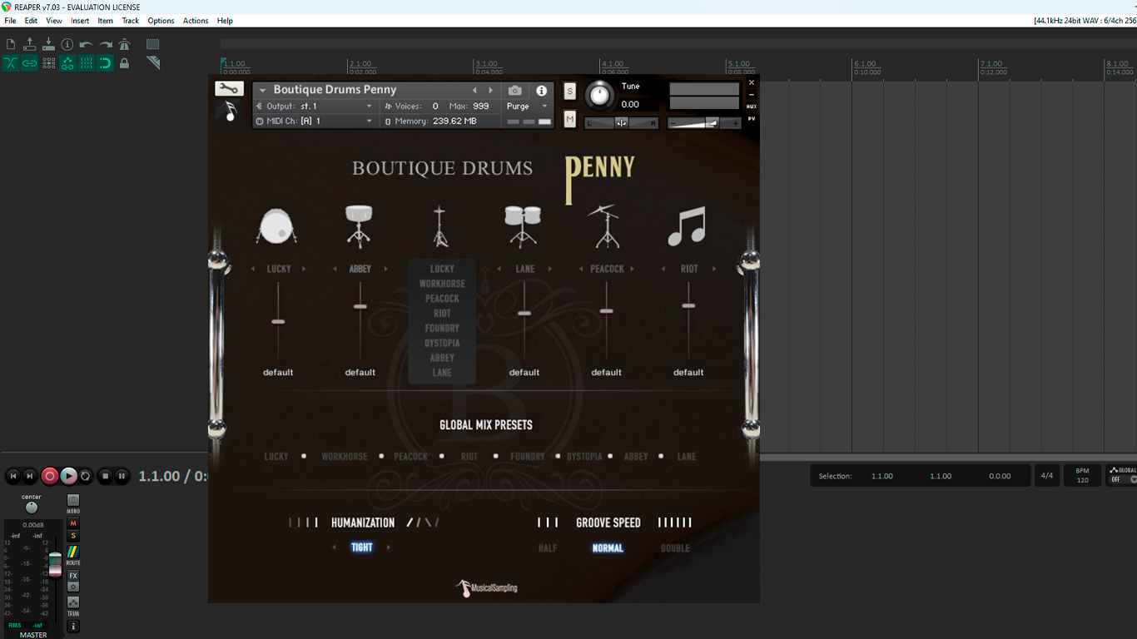
Task: Click the Save Project download-arrow icon
Action: click(x=48, y=44)
